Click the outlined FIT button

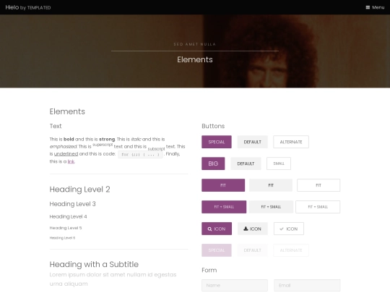tap(318, 185)
